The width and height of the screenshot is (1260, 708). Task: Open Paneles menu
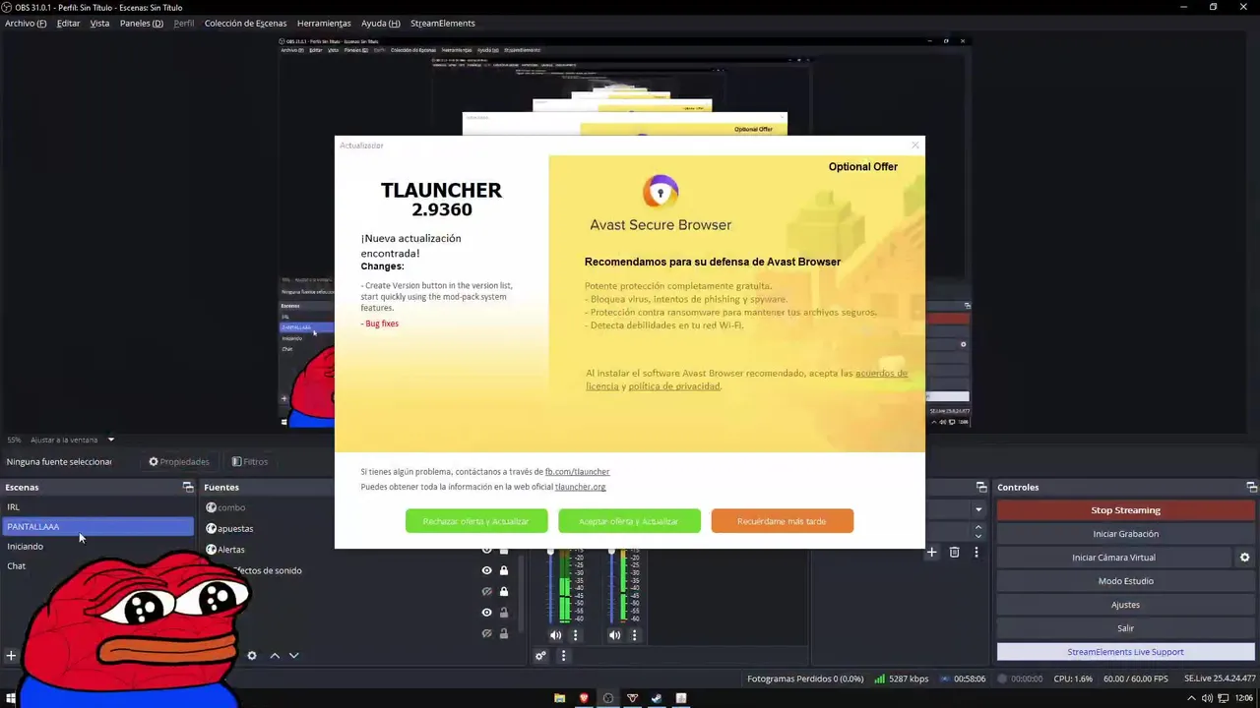pyautogui.click(x=142, y=23)
